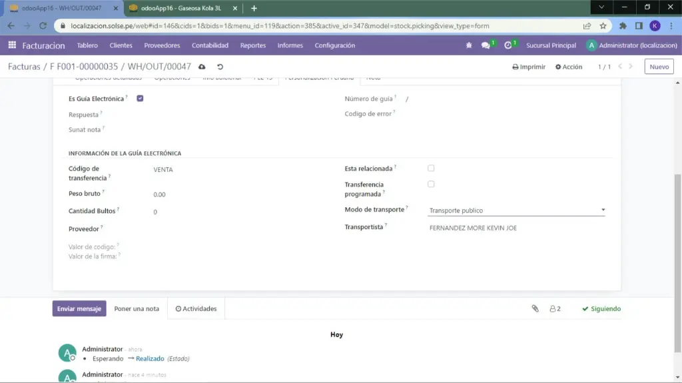Click the Peso bruto input field
The width and height of the screenshot is (682, 383).
coord(200,194)
